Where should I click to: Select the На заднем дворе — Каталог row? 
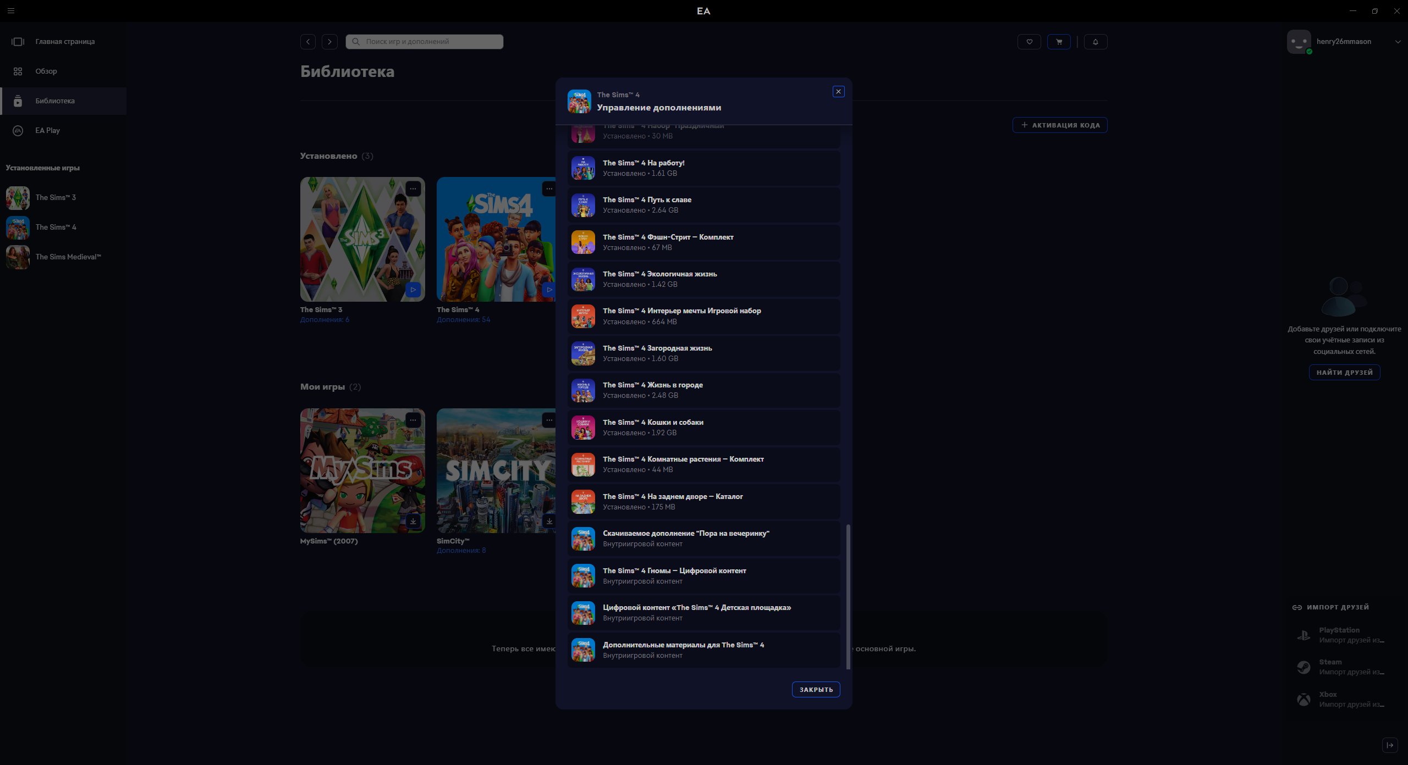click(x=704, y=502)
